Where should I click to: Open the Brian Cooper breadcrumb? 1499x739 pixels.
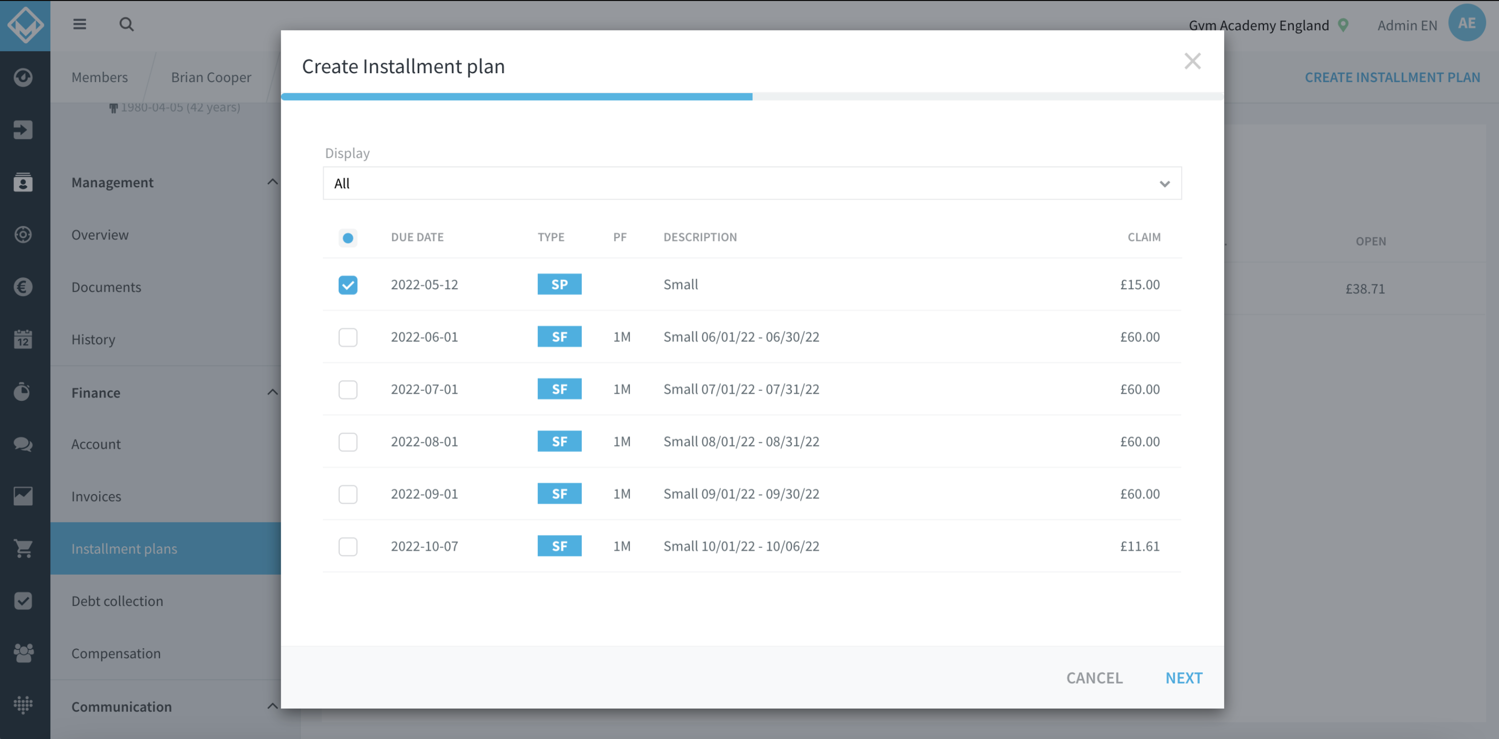[x=211, y=77]
